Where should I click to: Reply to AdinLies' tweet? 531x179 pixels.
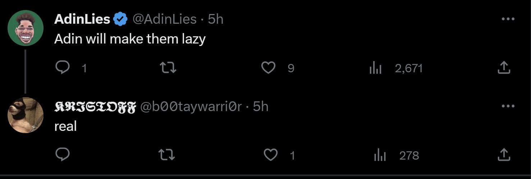[63, 68]
